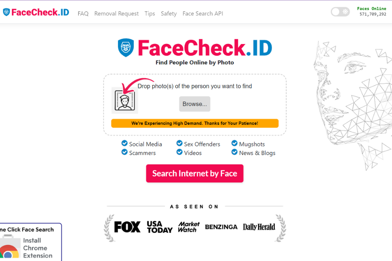The height and width of the screenshot is (261, 392).
Task: Click the Social Media checkmark
Action: point(124,144)
